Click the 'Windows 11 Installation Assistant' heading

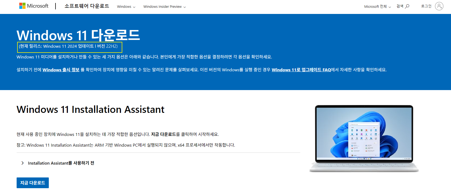pyautogui.click(x=91, y=109)
